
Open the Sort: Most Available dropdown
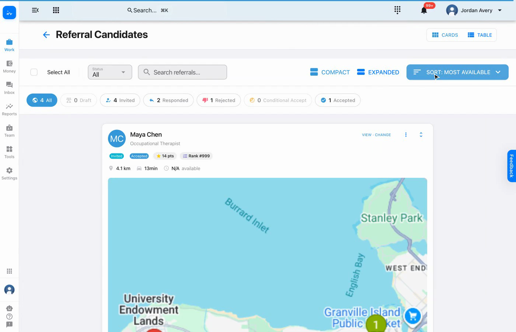457,72
